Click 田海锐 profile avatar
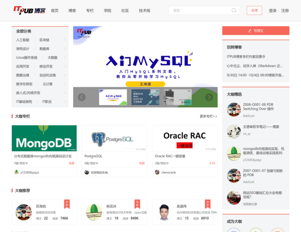The width and height of the screenshot is (301, 232). (x=24, y=212)
